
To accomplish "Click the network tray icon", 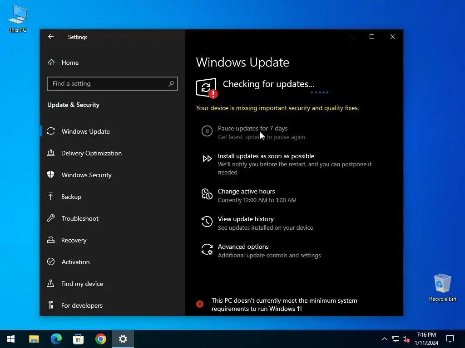I will click(x=396, y=339).
